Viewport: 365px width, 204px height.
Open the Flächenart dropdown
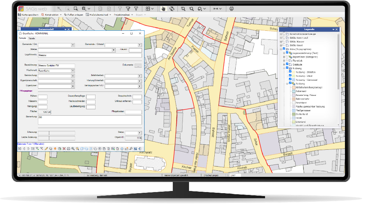tap(73, 71)
